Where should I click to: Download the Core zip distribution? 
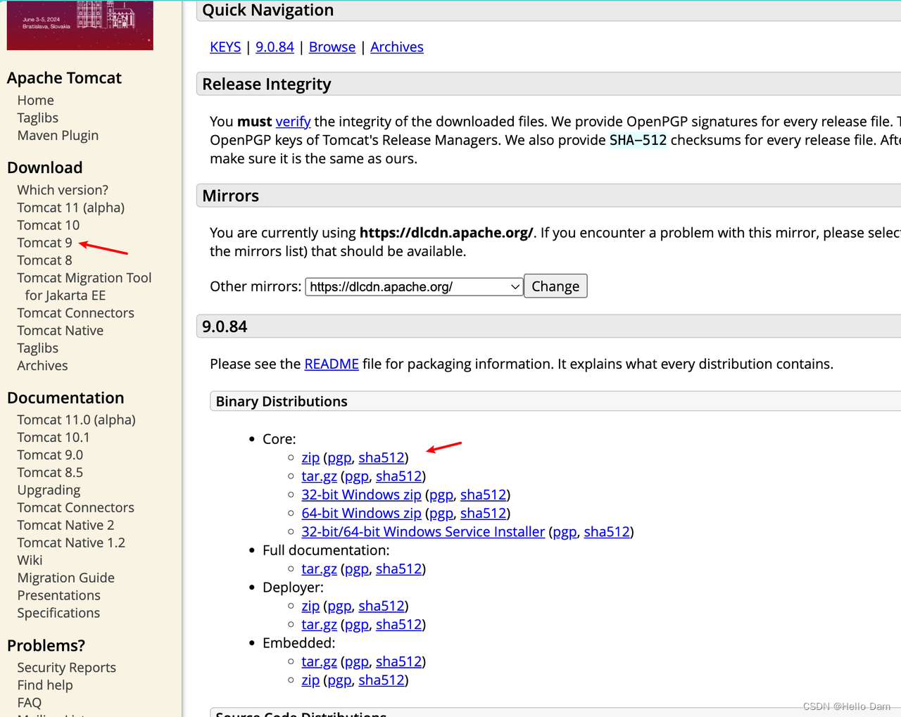pos(310,457)
